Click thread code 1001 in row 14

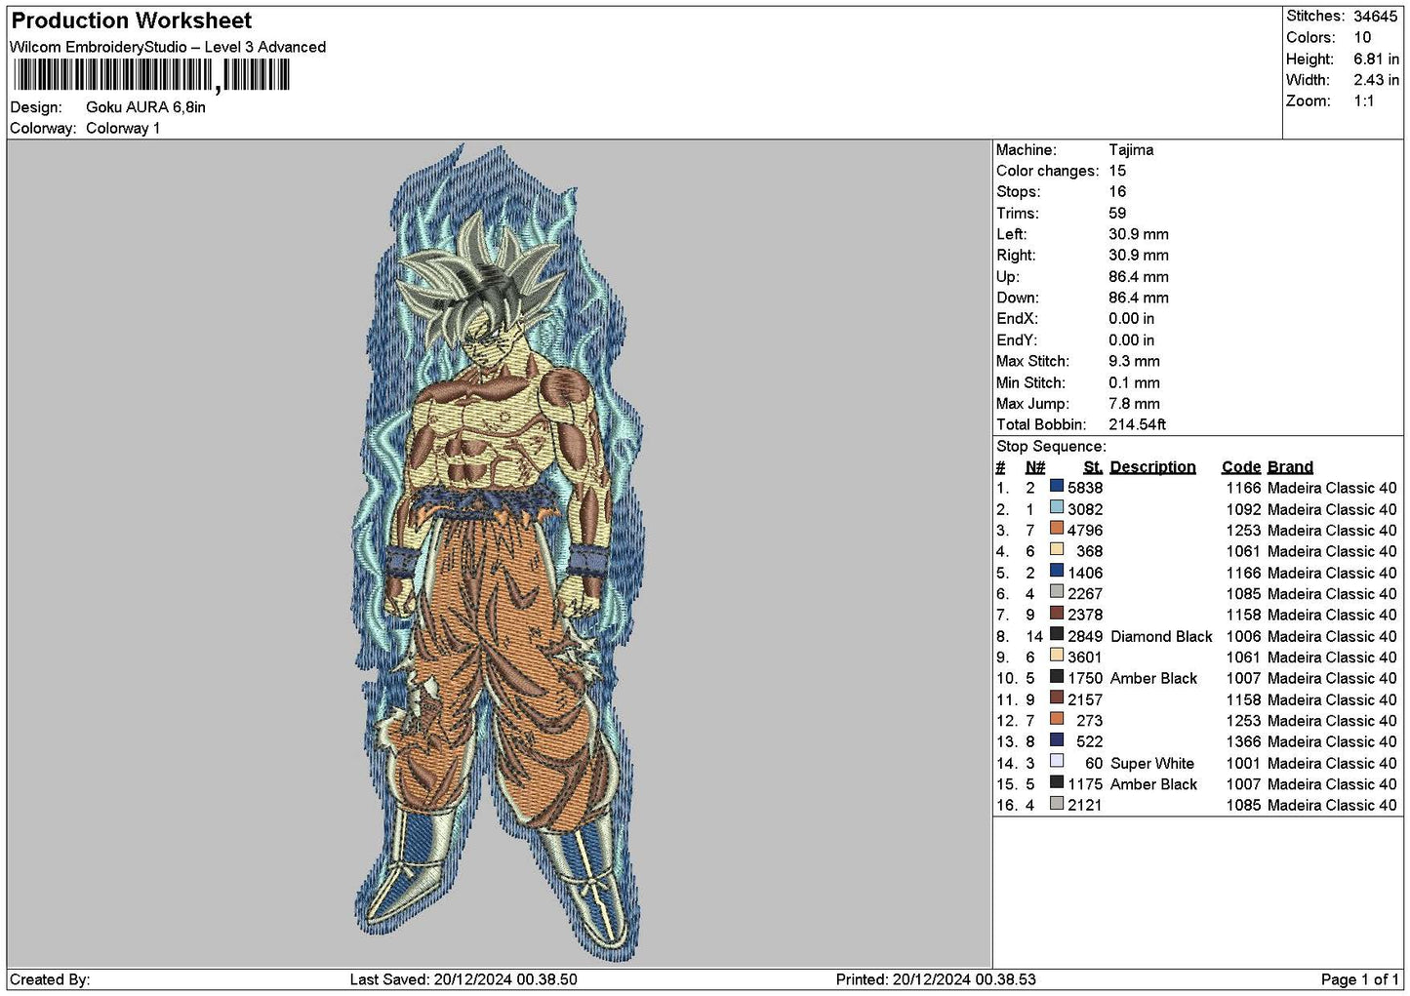tap(1243, 764)
